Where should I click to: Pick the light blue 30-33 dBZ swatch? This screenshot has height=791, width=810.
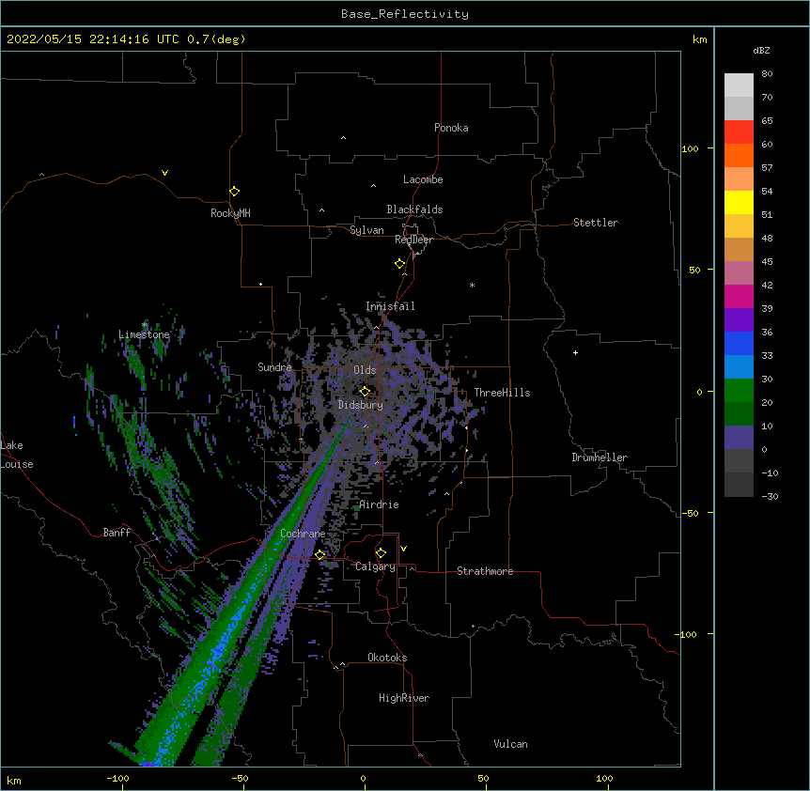coord(739,366)
